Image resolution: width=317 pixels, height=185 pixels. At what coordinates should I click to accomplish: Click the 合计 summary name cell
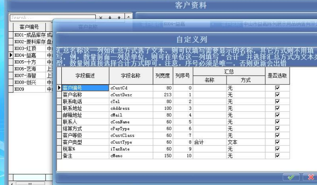tap(209, 142)
